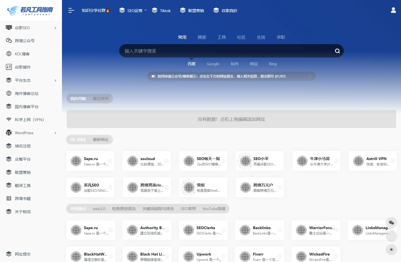Open the web2.0 category tab
401x262 pixels.
(x=99, y=209)
